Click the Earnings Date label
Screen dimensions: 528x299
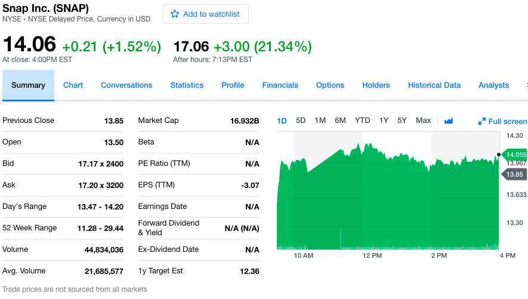click(162, 206)
